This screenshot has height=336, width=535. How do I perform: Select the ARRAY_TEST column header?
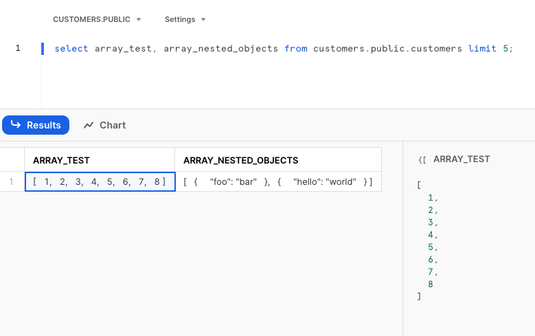[100, 160]
